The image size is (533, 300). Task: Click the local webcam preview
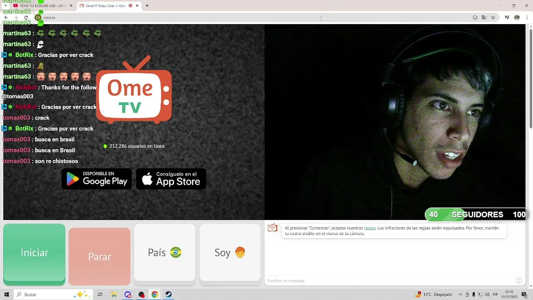[395, 122]
